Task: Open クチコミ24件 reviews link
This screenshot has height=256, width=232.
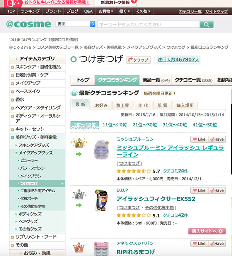Action: [175, 171]
